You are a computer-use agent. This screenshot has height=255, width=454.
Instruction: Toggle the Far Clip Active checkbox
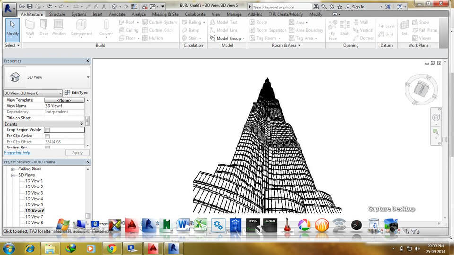47,136
